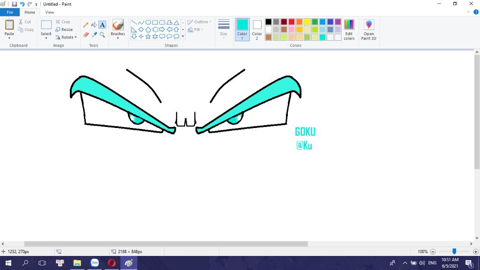Click the Copy button

26,30
